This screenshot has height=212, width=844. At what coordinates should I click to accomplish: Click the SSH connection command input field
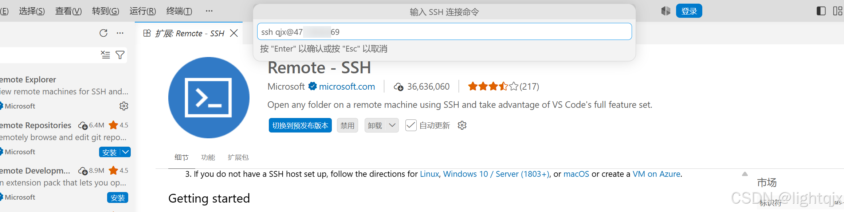click(444, 32)
